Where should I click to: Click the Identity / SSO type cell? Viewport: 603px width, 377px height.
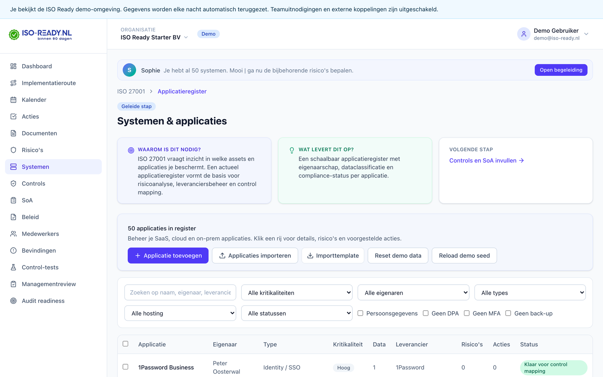(x=282, y=368)
